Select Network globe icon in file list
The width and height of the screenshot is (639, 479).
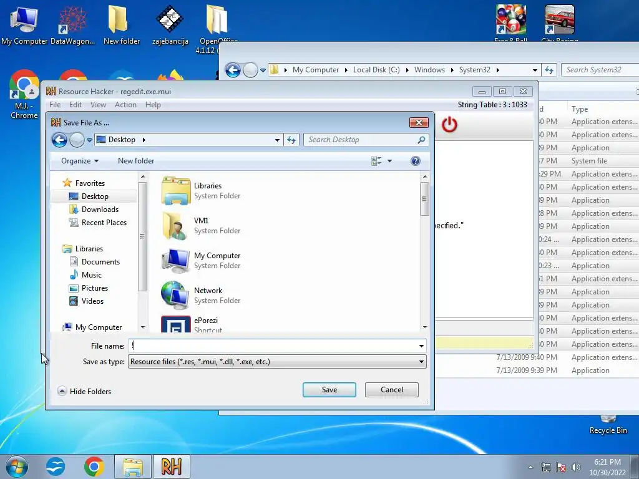click(175, 296)
